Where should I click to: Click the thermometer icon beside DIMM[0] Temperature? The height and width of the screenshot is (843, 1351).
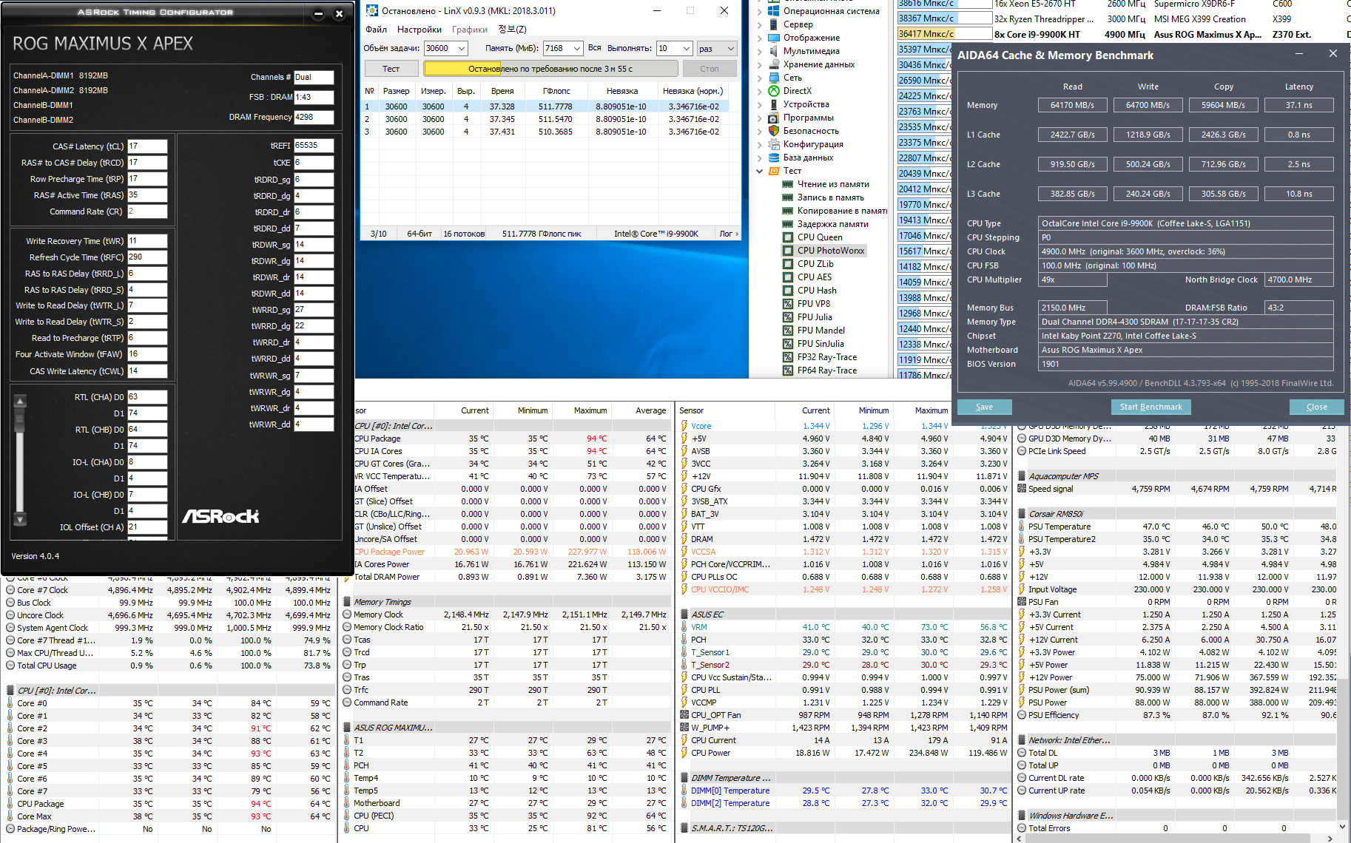pyautogui.click(x=684, y=790)
